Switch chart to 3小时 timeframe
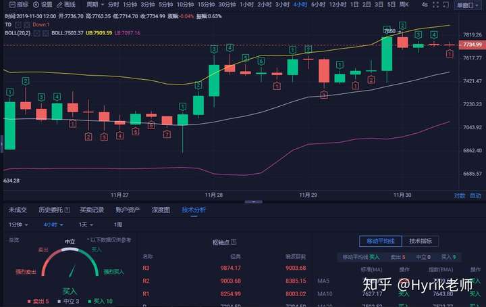Screen dimensions: 486x307 282,5
